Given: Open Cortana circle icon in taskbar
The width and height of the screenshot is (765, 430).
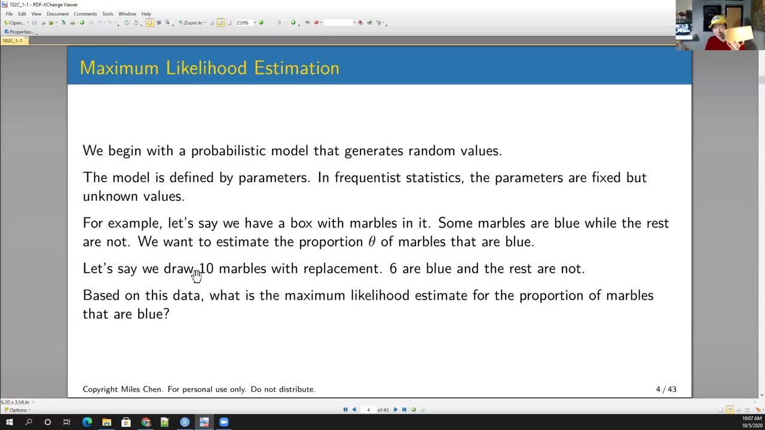Looking at the screenshot, I should click(48, 422).
